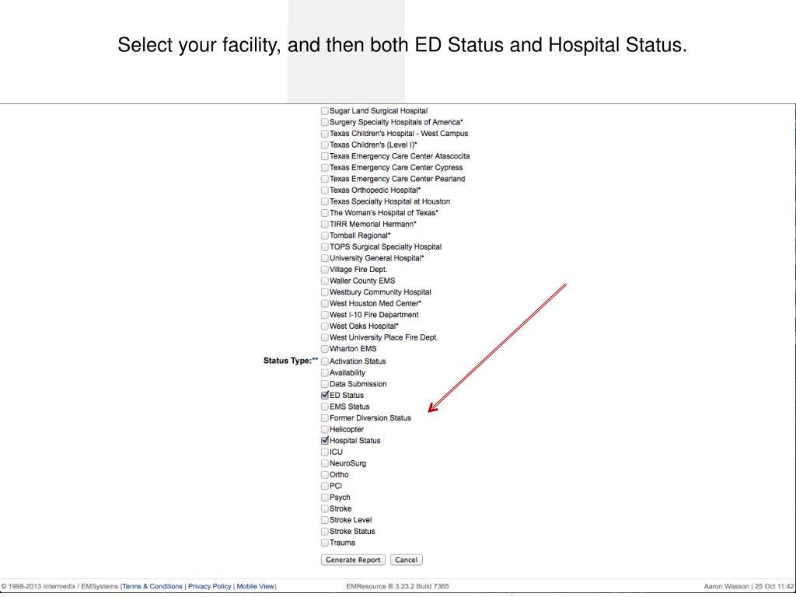
Task: Click the Generate Report button
Action: (354, 560)
